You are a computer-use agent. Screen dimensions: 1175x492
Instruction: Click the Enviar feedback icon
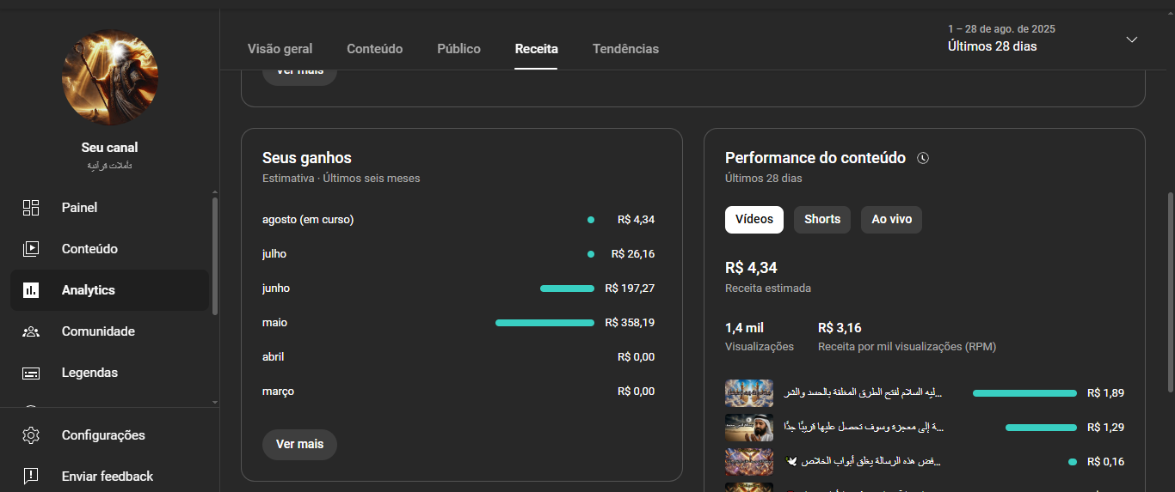pyautogui.click(x=31, y=476)
